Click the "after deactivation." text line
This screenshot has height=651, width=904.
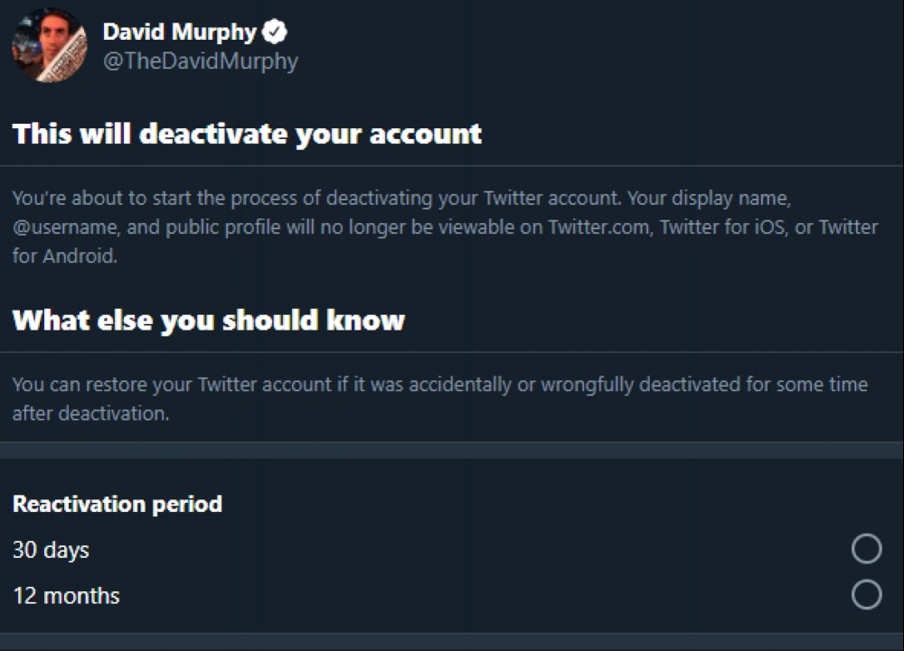(x=91, y=414)
